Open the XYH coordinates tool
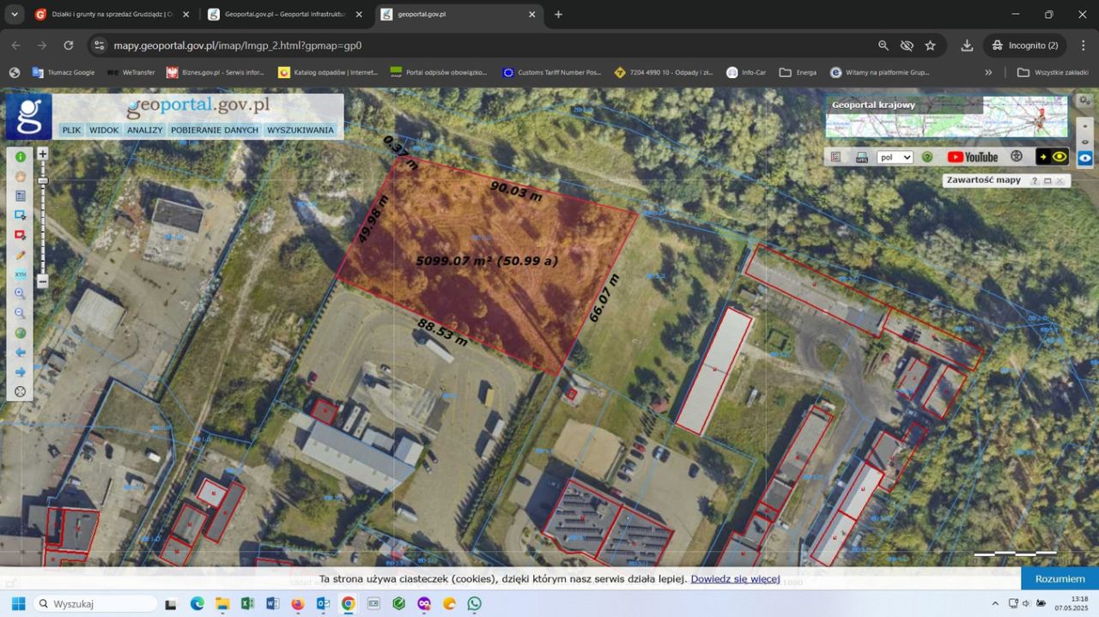This screenshot has width=1099, height=617. 21,275
